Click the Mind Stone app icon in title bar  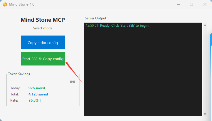click(5, 4)
